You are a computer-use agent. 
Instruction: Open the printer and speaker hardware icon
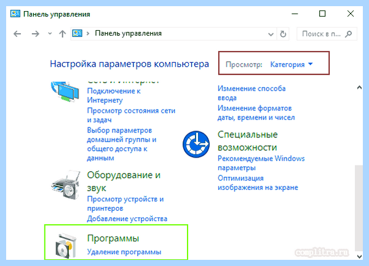pyautogui.click(x=66, y=185)
